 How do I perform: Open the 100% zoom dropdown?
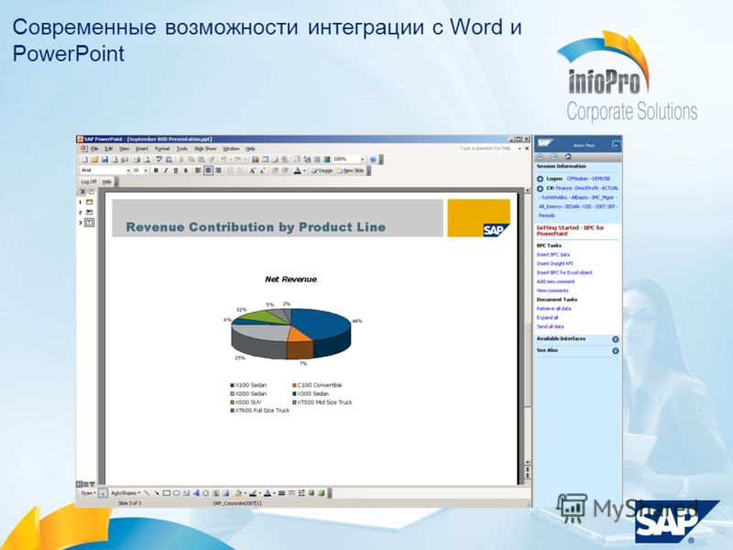[362, 159]
